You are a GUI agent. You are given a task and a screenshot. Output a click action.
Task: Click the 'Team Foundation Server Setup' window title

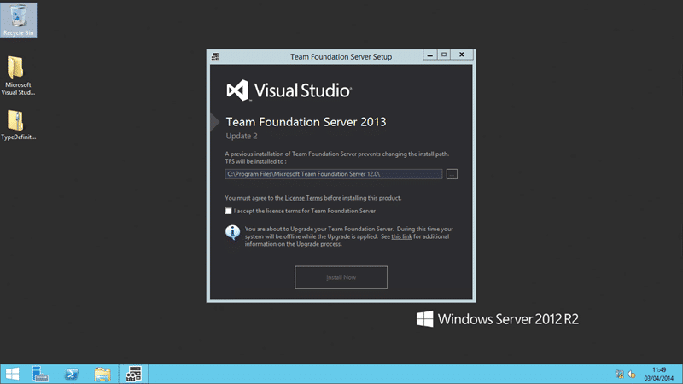[x=341, y=56]
